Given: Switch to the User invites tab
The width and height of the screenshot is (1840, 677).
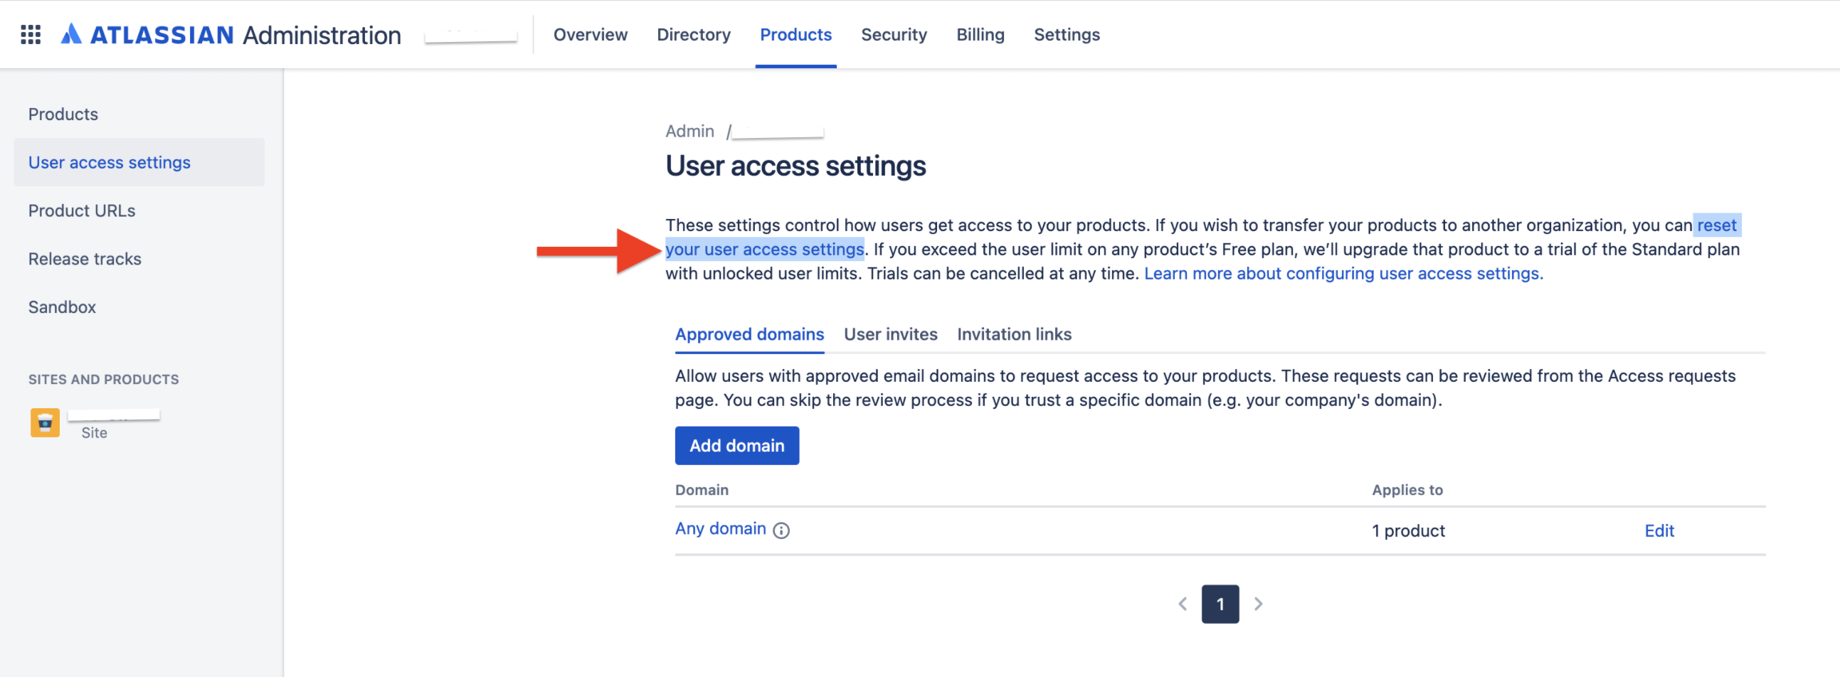Looking at the screenshot, I should (x=890, y=334).
